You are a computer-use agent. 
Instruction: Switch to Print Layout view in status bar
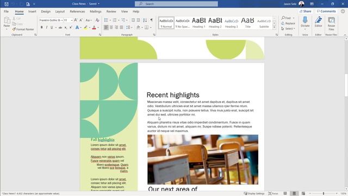pyautogui.click(x=294, y=194)
